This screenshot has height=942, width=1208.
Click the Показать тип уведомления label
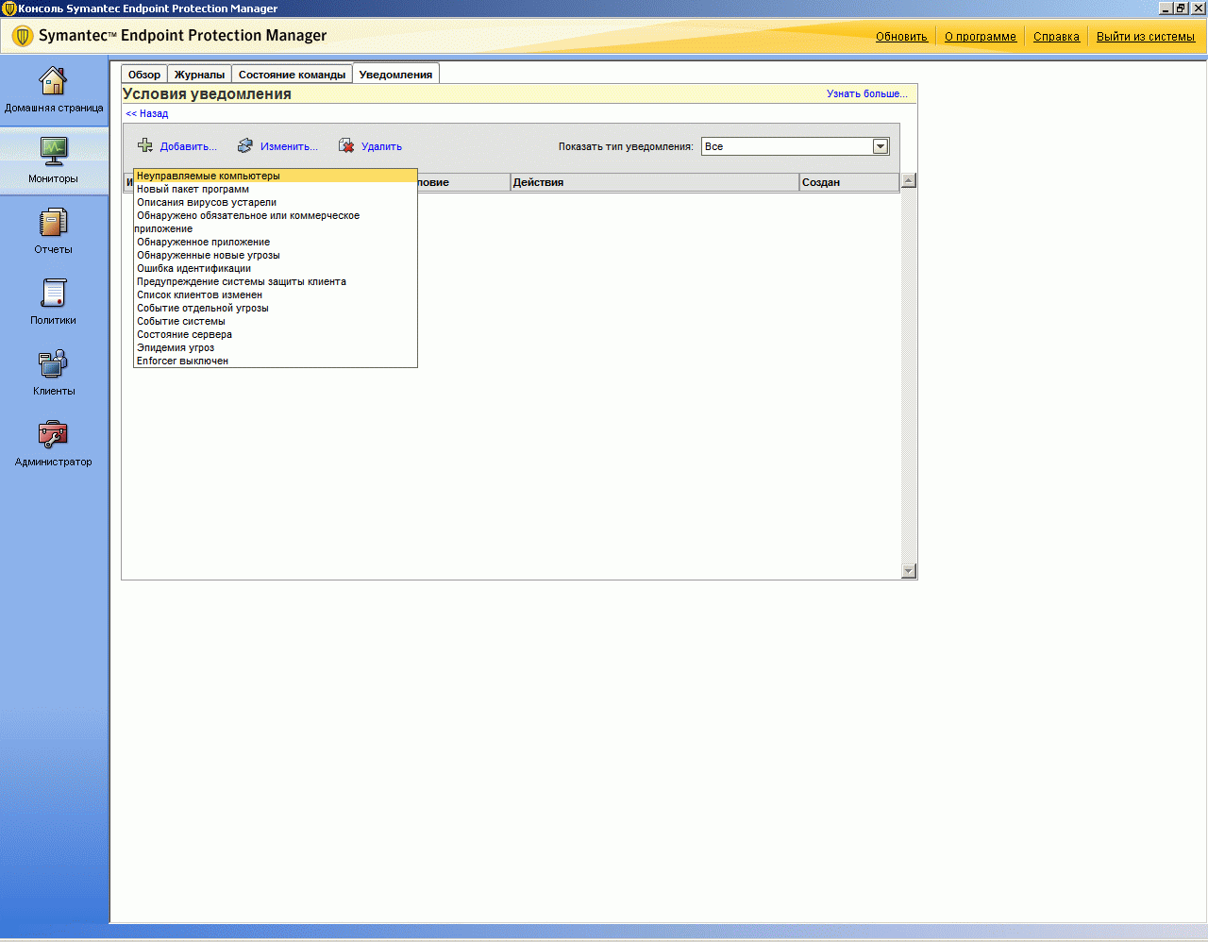pyautogui.click(x=626, y=146)
